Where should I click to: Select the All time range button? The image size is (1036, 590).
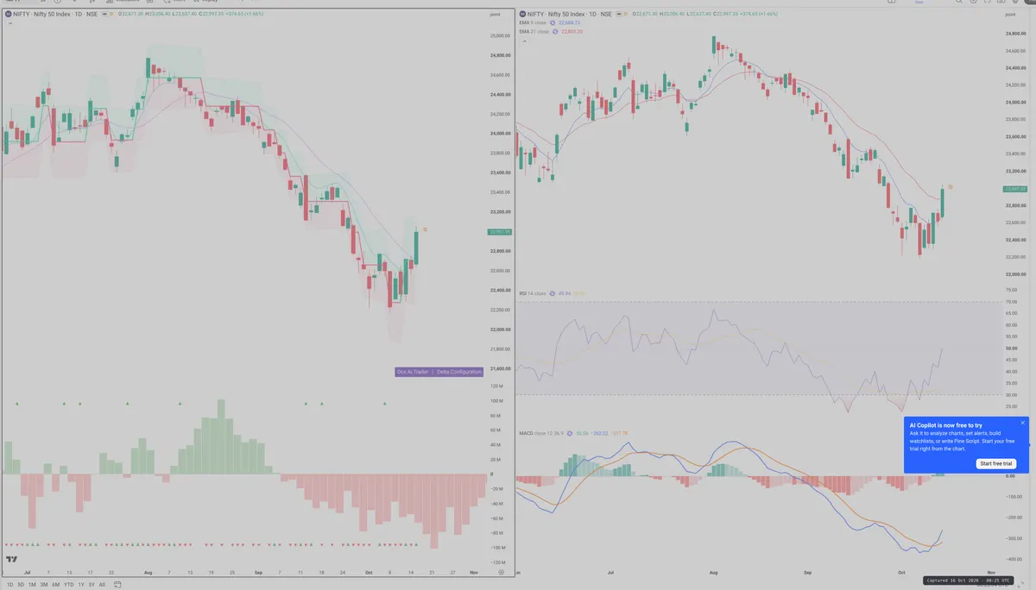[x=102, y=584]
